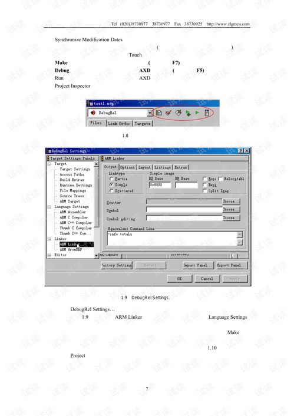Click the green Run arrow icon
Viewport: 294px width, 416px height.
click(197, 113)
